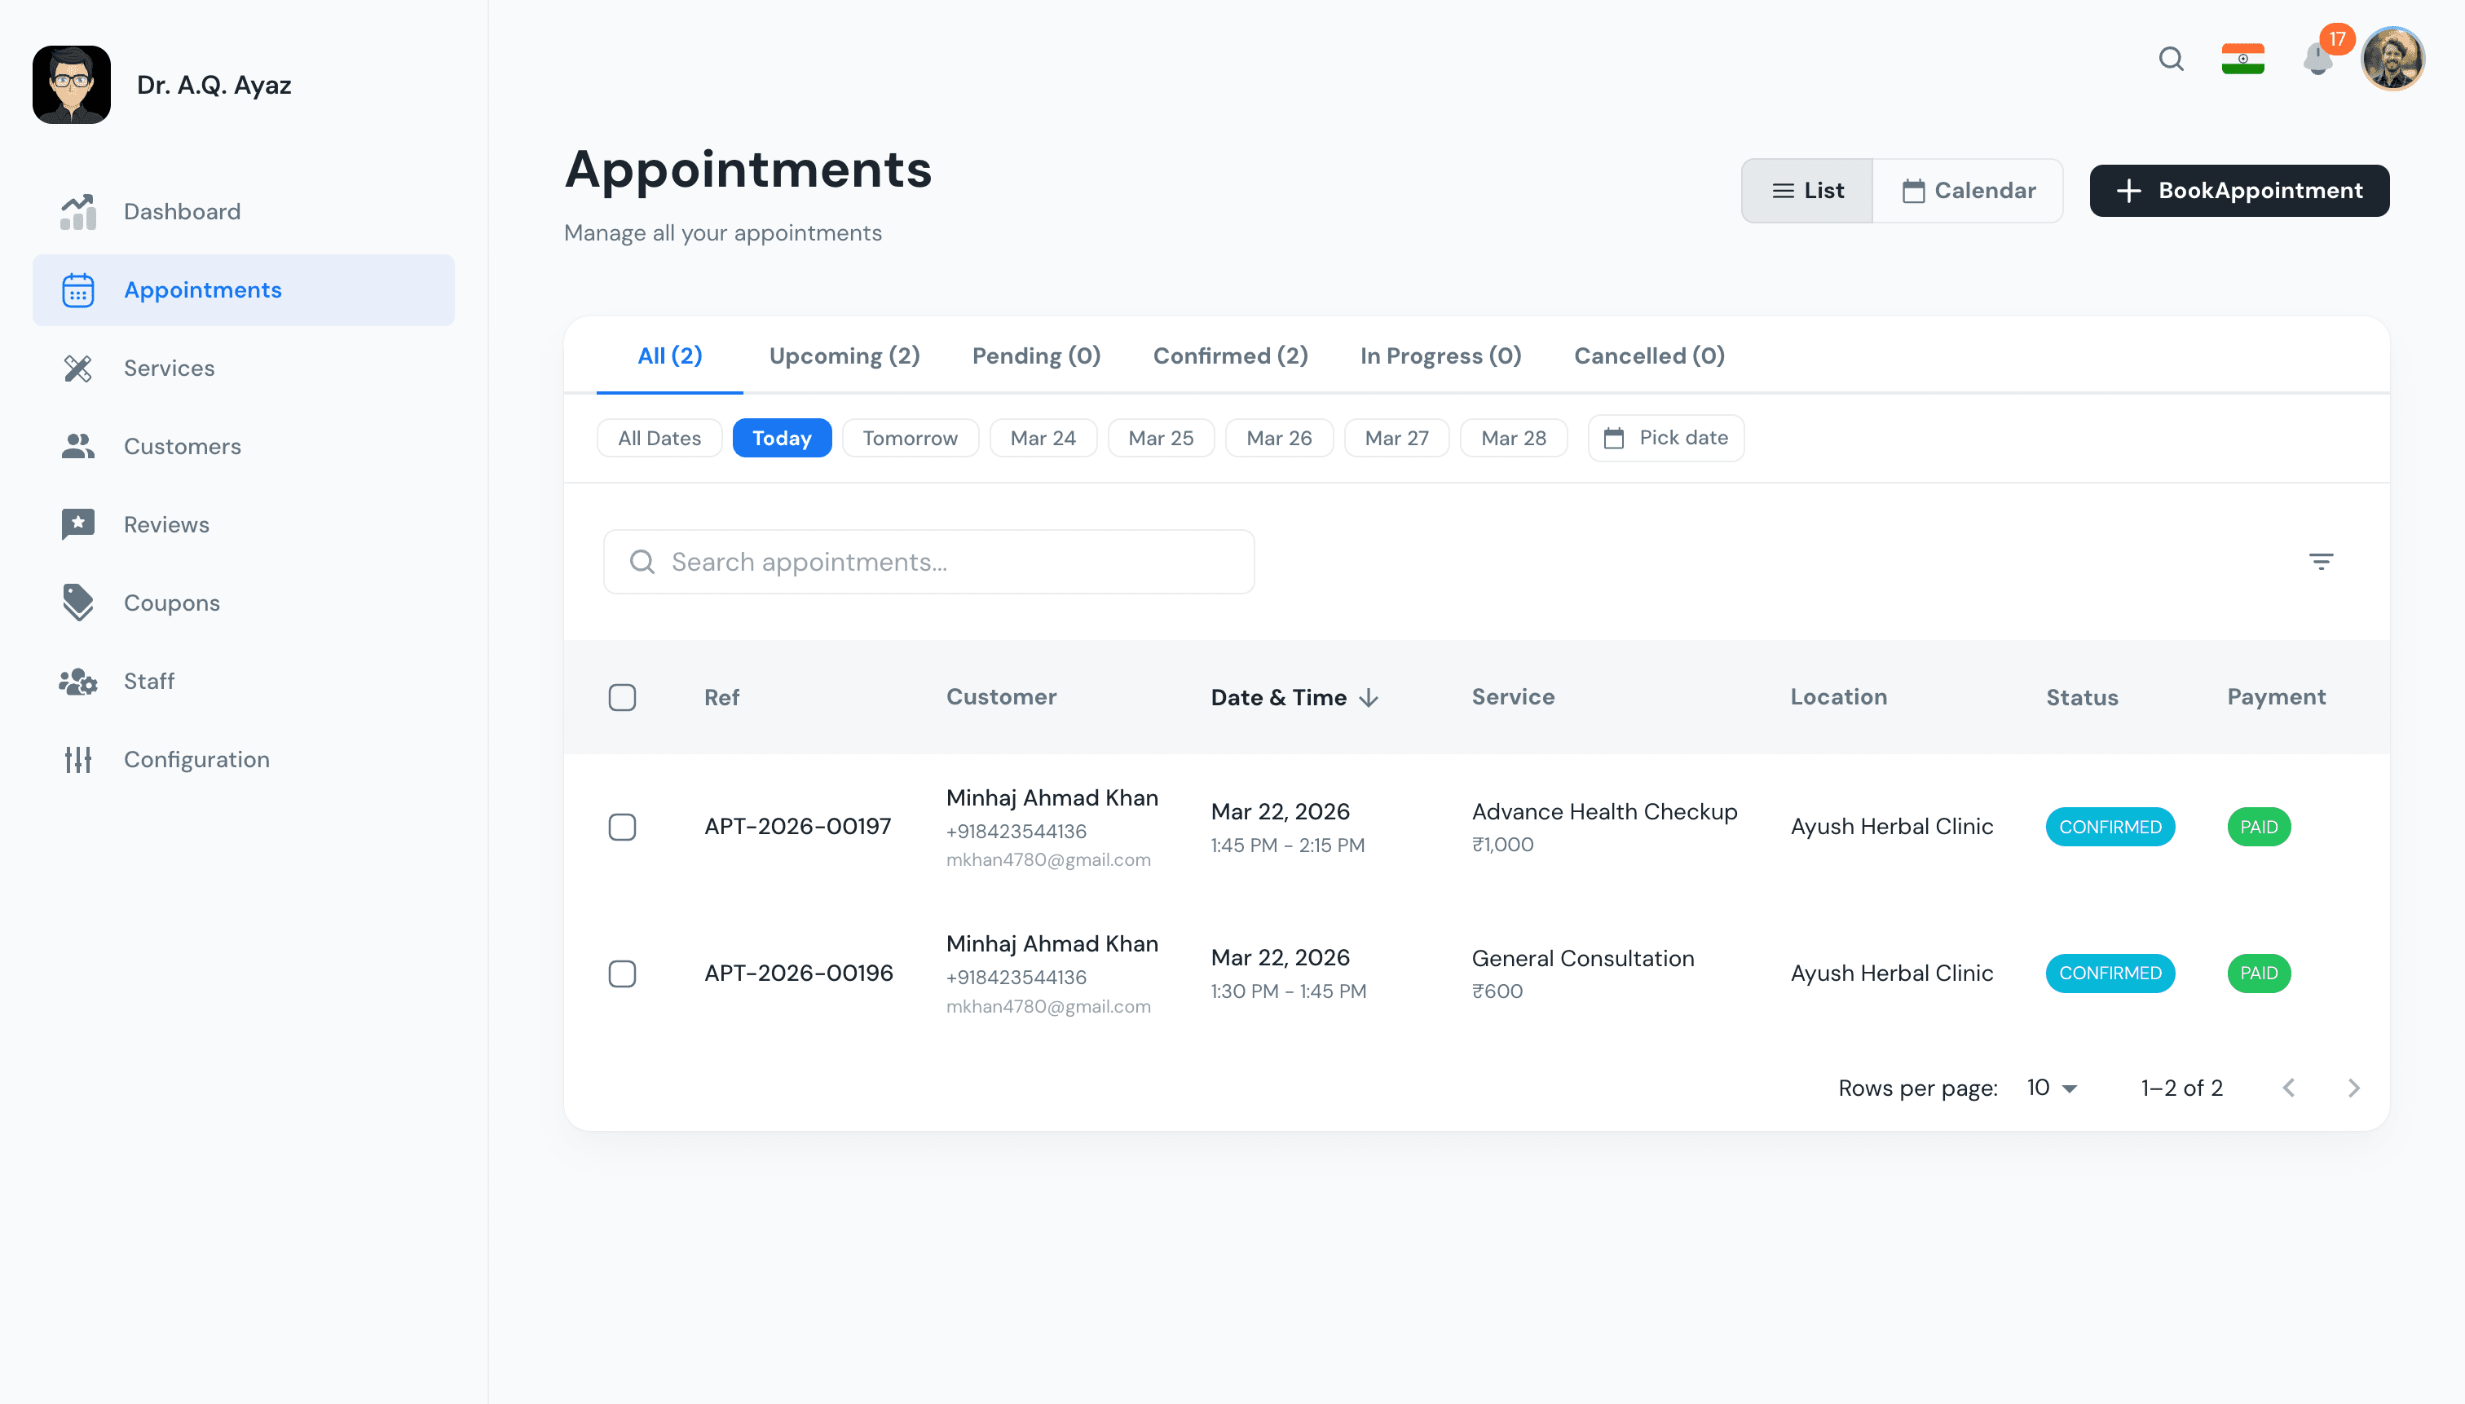The image size is (2465, 1404).
Task: Open the Dashboard from the sidebar
Action: [183, 211]
